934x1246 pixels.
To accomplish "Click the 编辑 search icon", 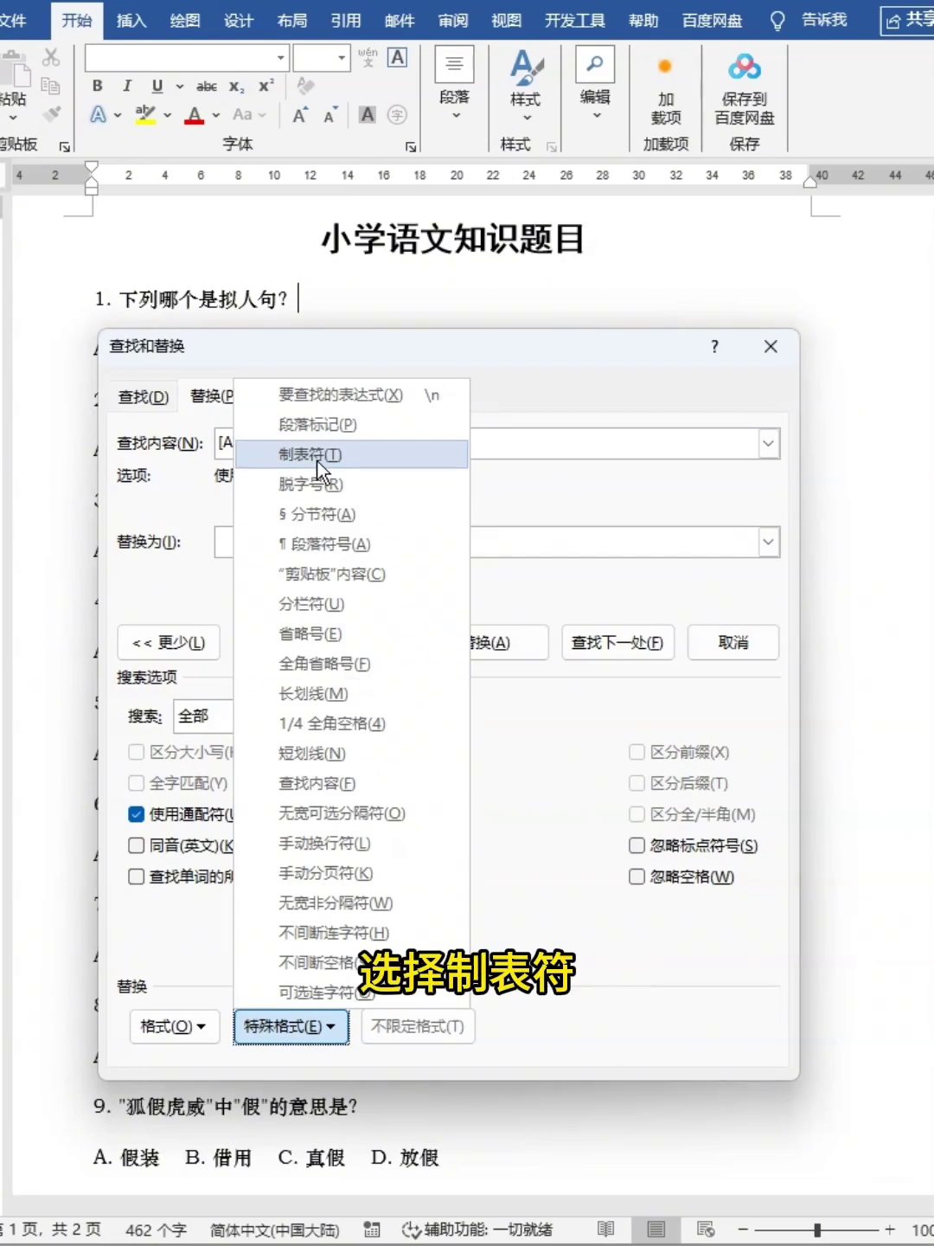I will click(595, 65).
